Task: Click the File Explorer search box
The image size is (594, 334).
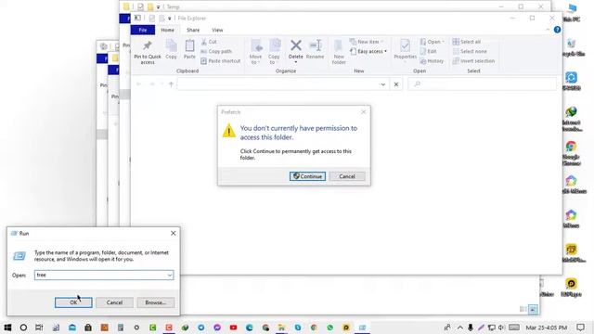Action: pyautogui.click(x=483, y=84)
